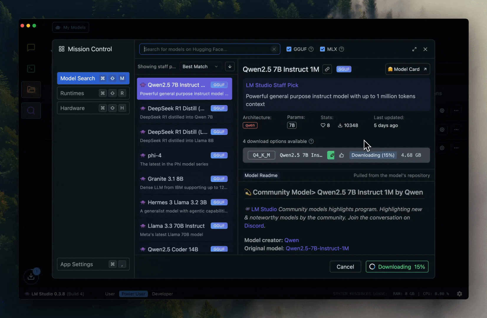Open App Settings
Image resolution: width=487 pixels, height=318 pixels.
pos(93,264)
